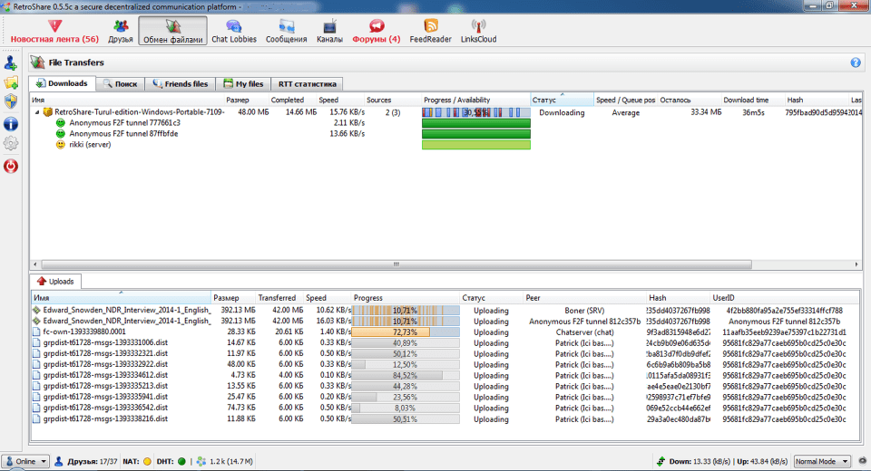871x471 pixels.
Task: Sort uploads by Имя column
Action: 121,298
